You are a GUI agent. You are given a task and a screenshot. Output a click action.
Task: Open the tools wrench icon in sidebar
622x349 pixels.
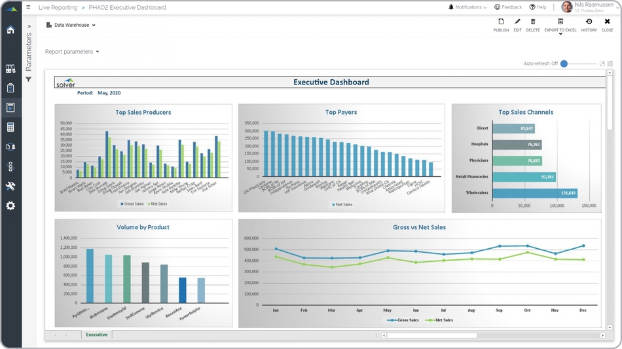tap(10, 186)
